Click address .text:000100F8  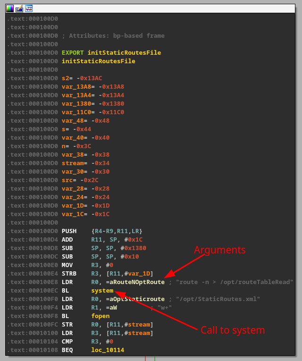click(x=33, y=316)
